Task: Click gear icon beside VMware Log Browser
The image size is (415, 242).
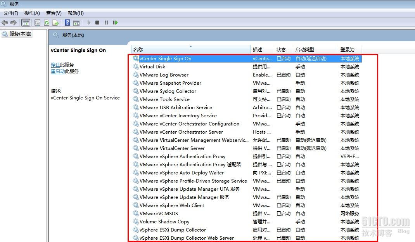Action: [x=135, y=75]
